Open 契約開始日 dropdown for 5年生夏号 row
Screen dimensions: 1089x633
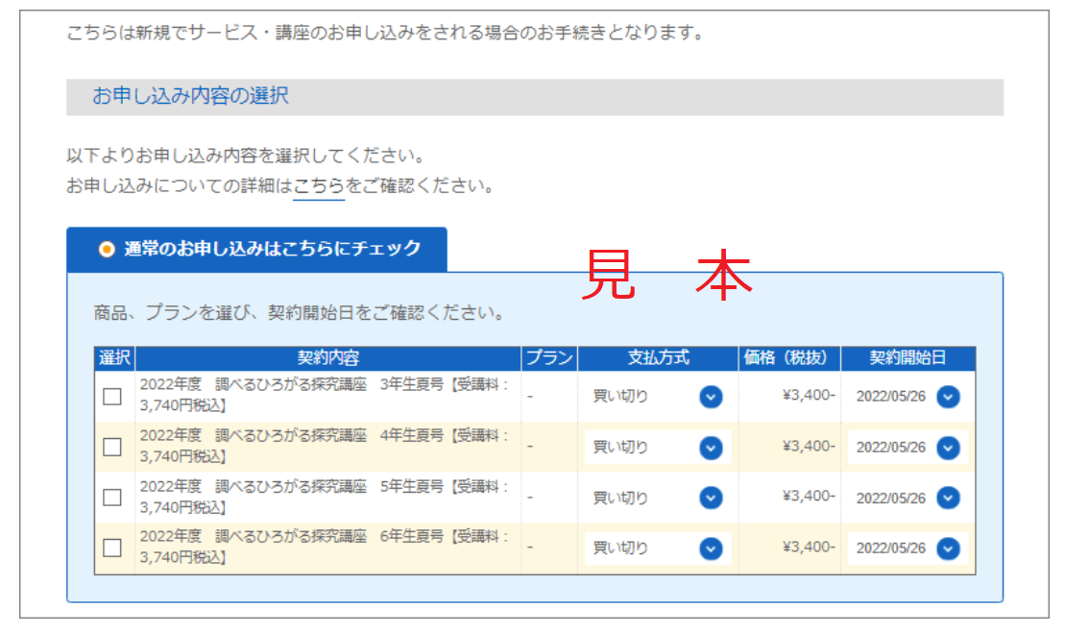click(907, 498)
